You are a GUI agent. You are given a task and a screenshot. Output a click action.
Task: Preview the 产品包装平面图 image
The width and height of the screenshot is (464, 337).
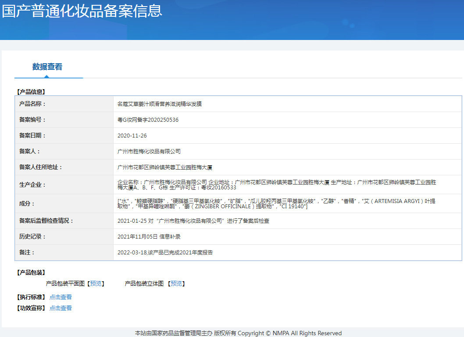pos(96,284)
